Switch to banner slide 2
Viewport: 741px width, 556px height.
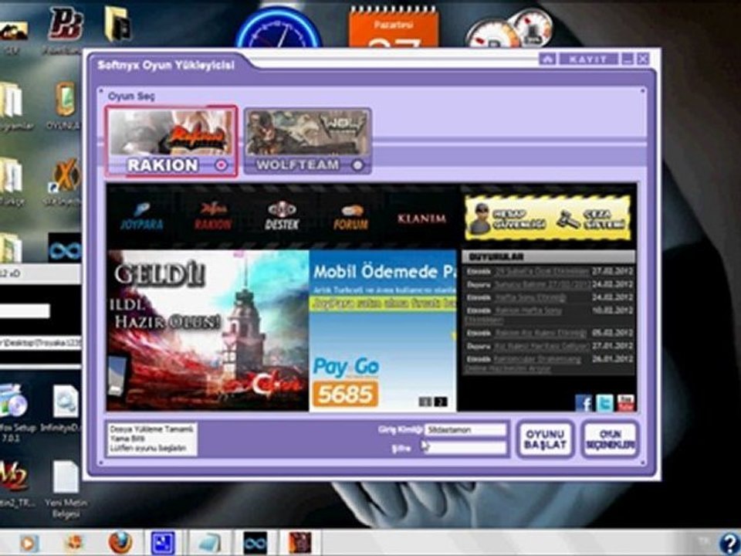[x=440, y=402]
